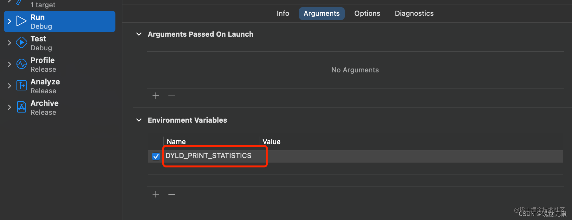Screen dimensions: 572x220
Task: Click the Analyze action icon
Action: pyautogui.click(x=21, y=86)
